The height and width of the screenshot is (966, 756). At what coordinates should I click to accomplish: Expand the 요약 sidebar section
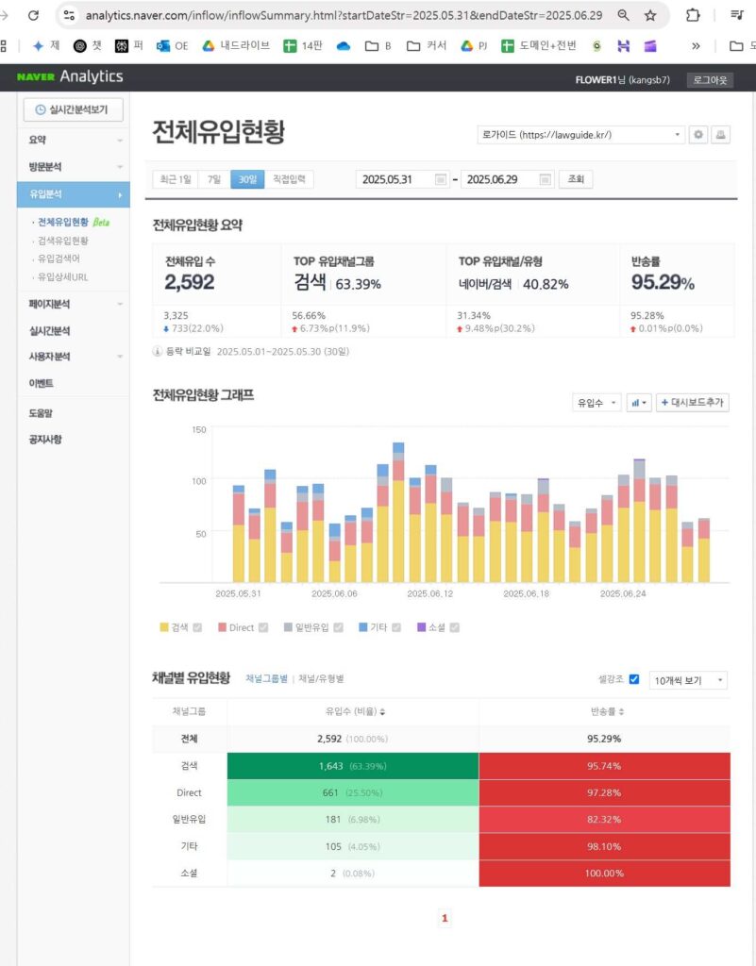click(74, 140)
